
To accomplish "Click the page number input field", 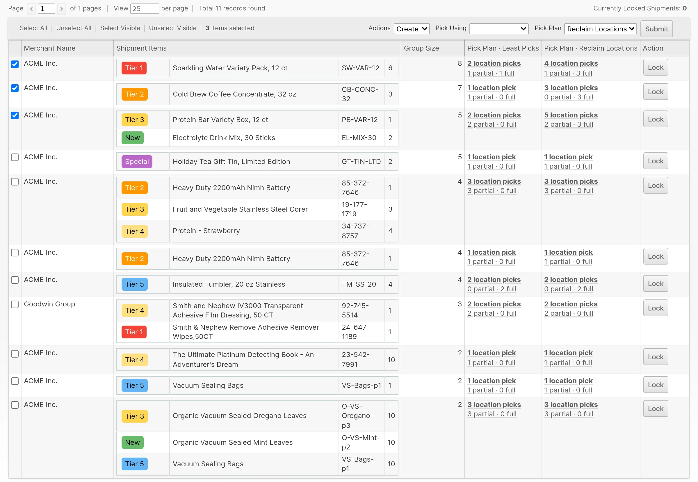I will [46, 8].
